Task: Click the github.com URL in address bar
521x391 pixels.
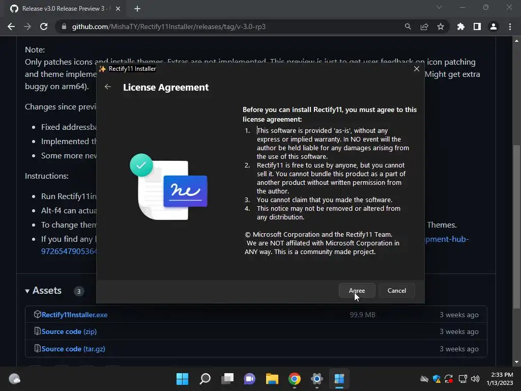Action: click(x=169, y=26)
